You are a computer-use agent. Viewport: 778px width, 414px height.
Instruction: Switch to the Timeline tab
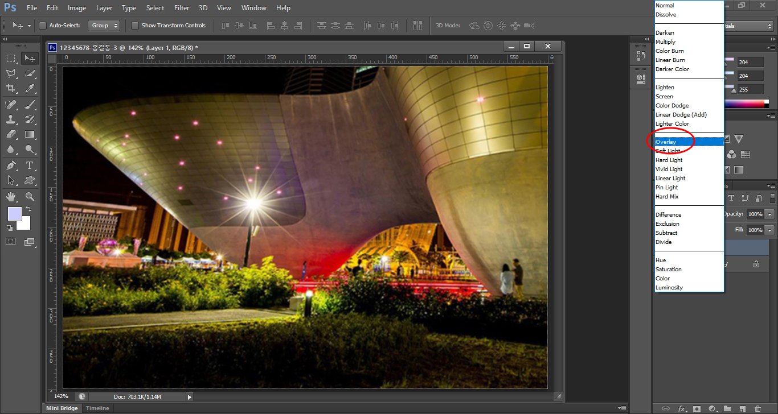(97, 408)
